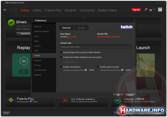
Task: Reload the page with refresh icon
Action: (16, 10)
